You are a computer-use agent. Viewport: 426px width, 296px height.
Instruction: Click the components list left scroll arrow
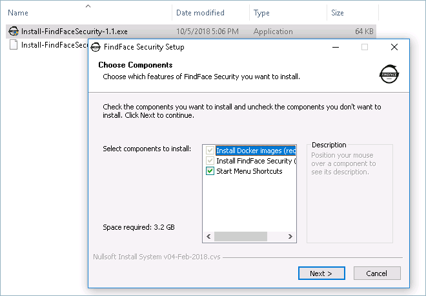click(x=208, y=236)
